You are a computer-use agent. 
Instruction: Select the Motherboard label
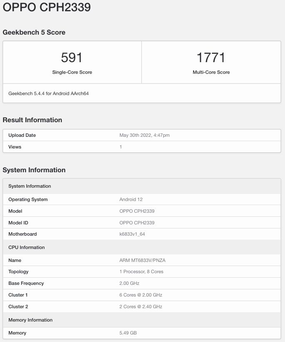[x=22, y=234]
